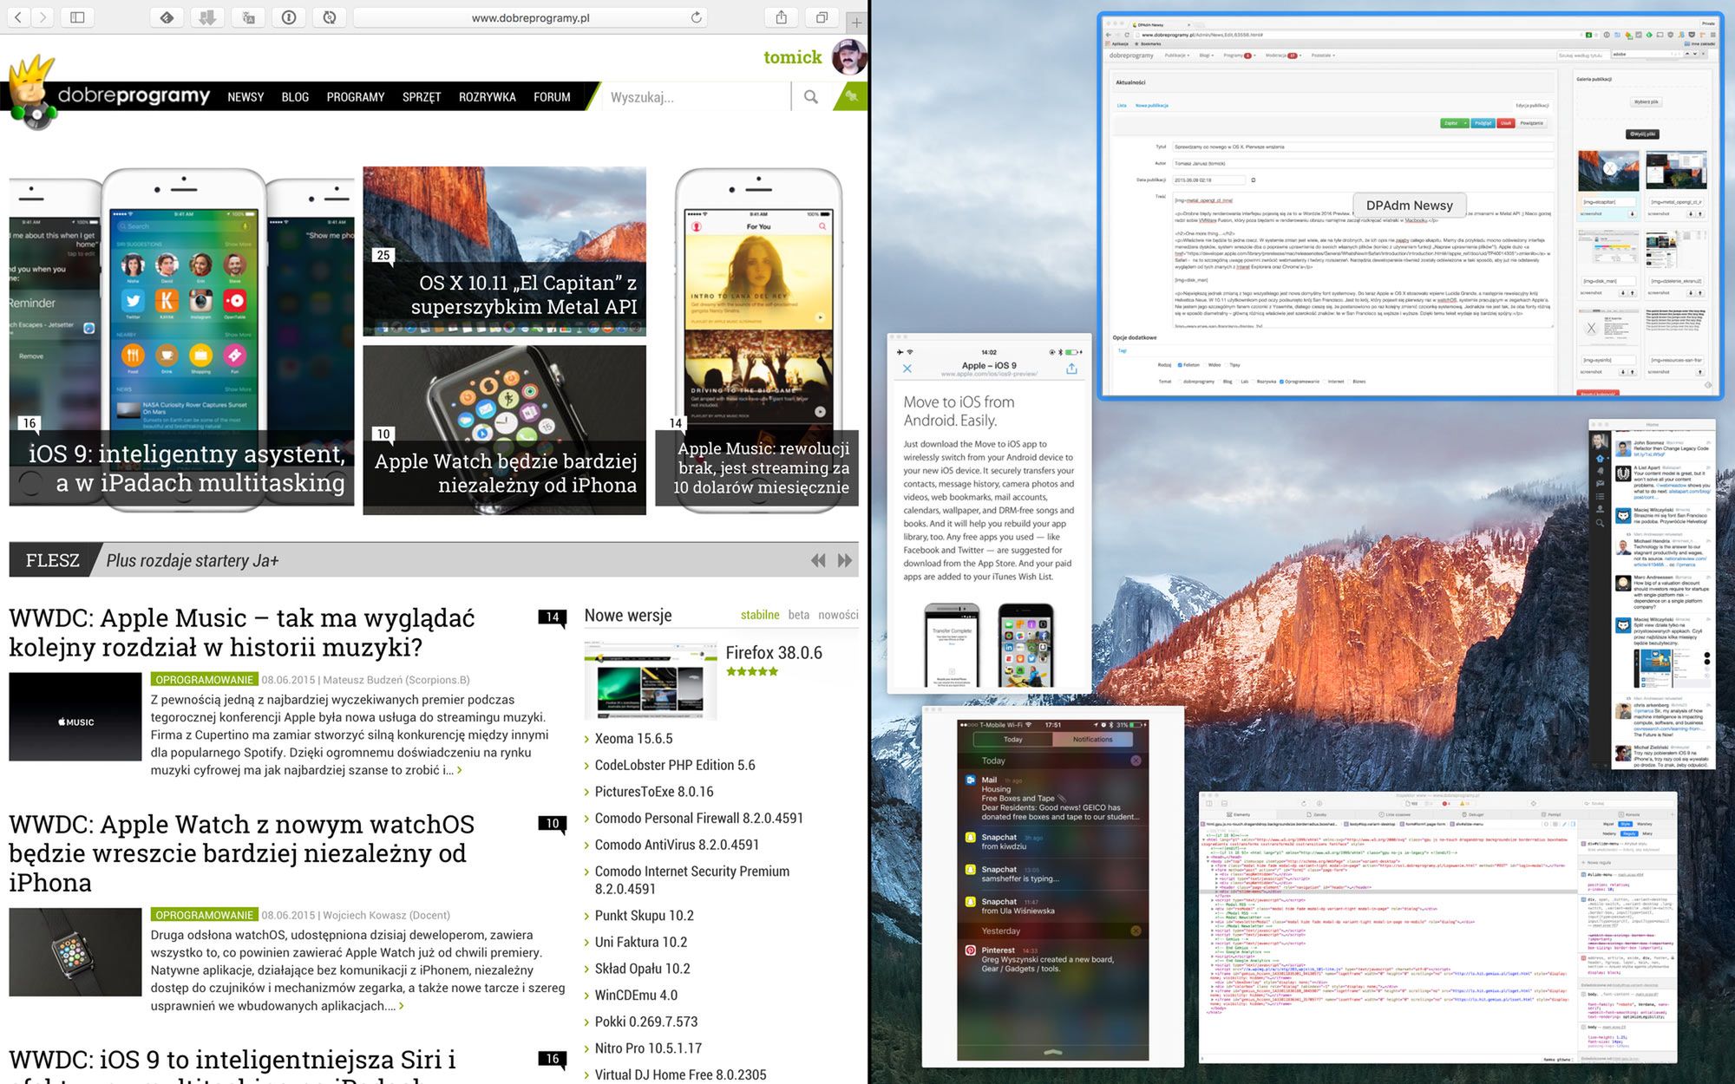Open the NEWSY menu item

click(x=246, y=97)
